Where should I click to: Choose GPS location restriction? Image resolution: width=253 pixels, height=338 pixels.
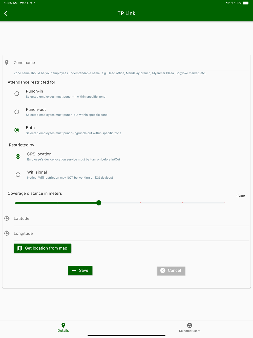[18, 157]
